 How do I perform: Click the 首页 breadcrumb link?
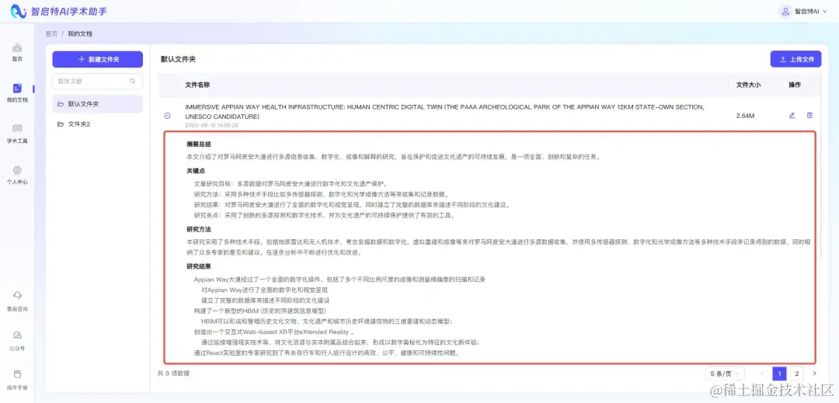[x=51, y=33]
